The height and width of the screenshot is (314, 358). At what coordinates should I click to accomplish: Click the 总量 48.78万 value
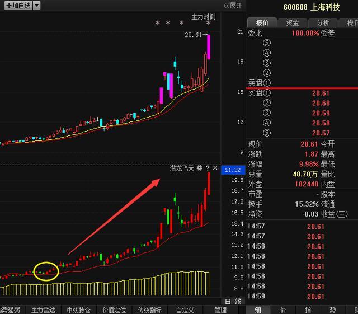coord(305,174)
